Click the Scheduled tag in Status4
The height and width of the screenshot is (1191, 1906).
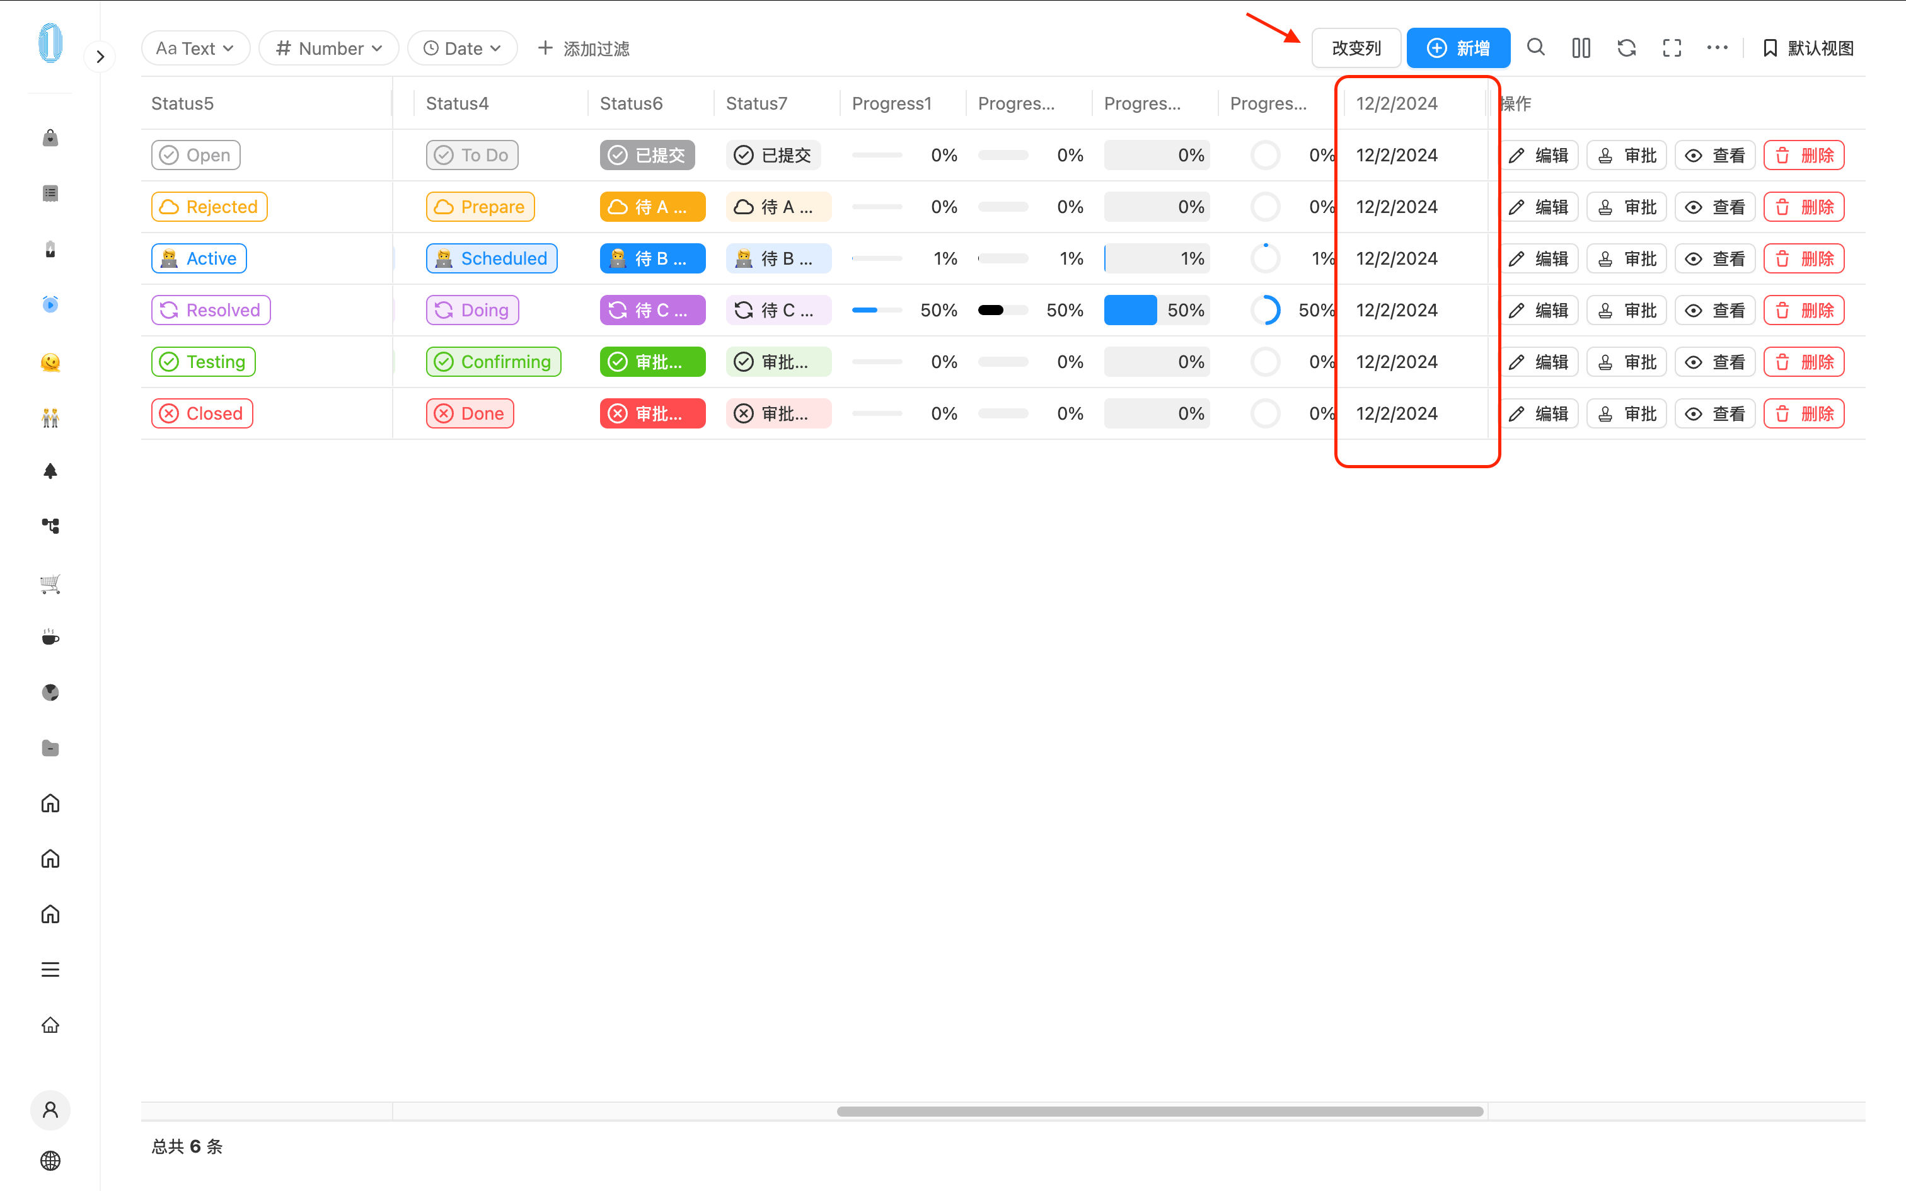492,258
